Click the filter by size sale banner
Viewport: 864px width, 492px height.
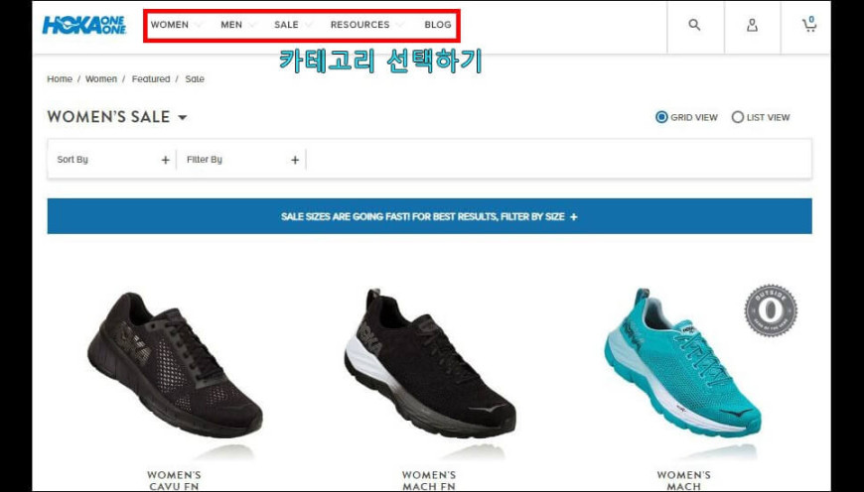pos(429,216)
